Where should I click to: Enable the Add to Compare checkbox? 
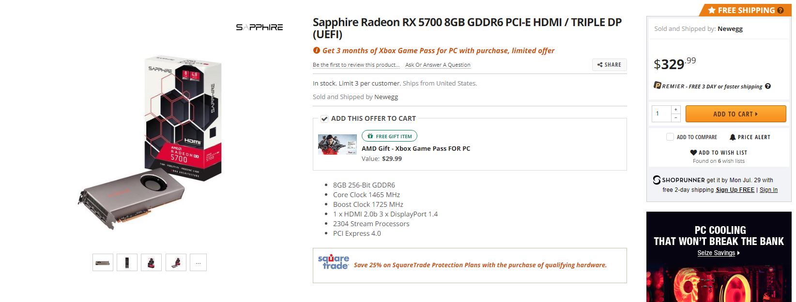click(x=670, y=137)
